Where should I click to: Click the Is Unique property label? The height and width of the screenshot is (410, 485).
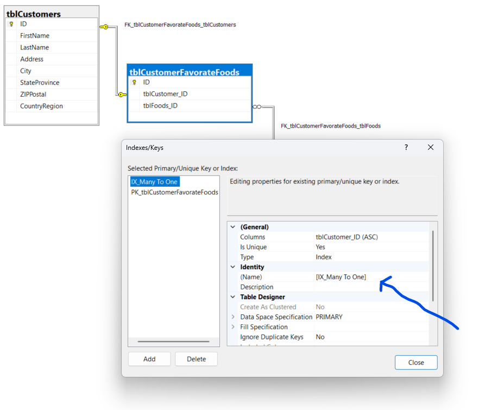pyautogui.click(x=253, y=247)
